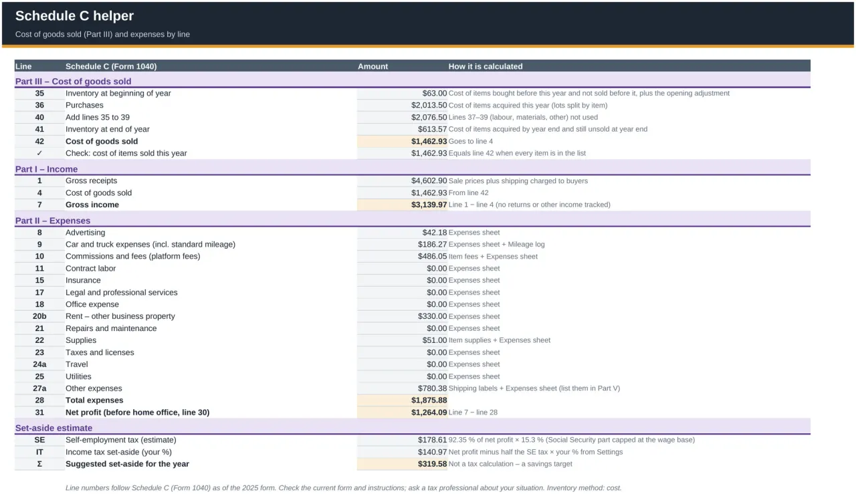Viewport: 856px width, 494px height.
Task: Click the Suggested set-aside amount $319.58
Action: [402, 465]
